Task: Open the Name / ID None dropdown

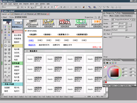Action: [130, 37]
